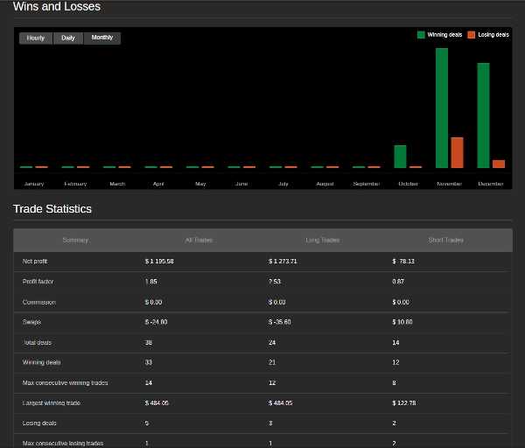Click the December losing deals orange bar
The width and height of the screenshot is (525, 448).
click(499, 164)
